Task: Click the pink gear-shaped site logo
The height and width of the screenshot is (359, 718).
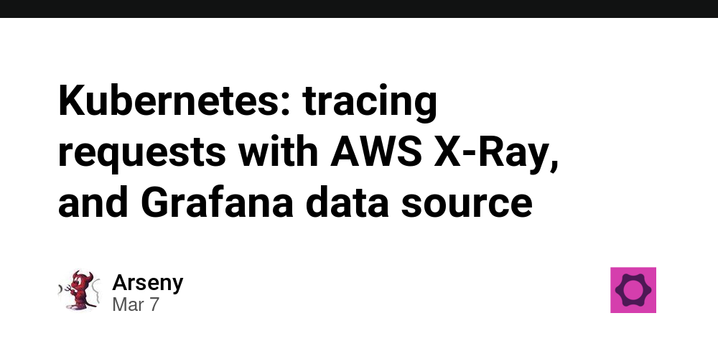Action: click(x=633, y=290)
